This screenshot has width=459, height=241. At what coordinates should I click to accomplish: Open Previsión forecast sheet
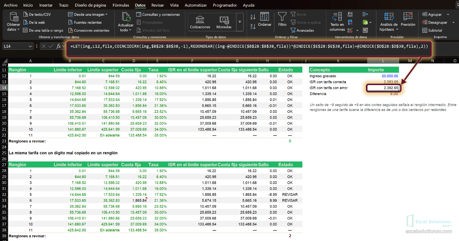(x=408, y=20)
